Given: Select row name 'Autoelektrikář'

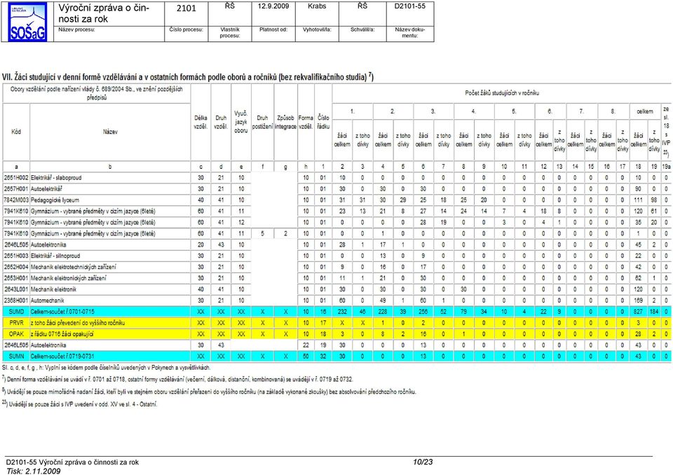Looking at the screenshot, I should (46, 188).
